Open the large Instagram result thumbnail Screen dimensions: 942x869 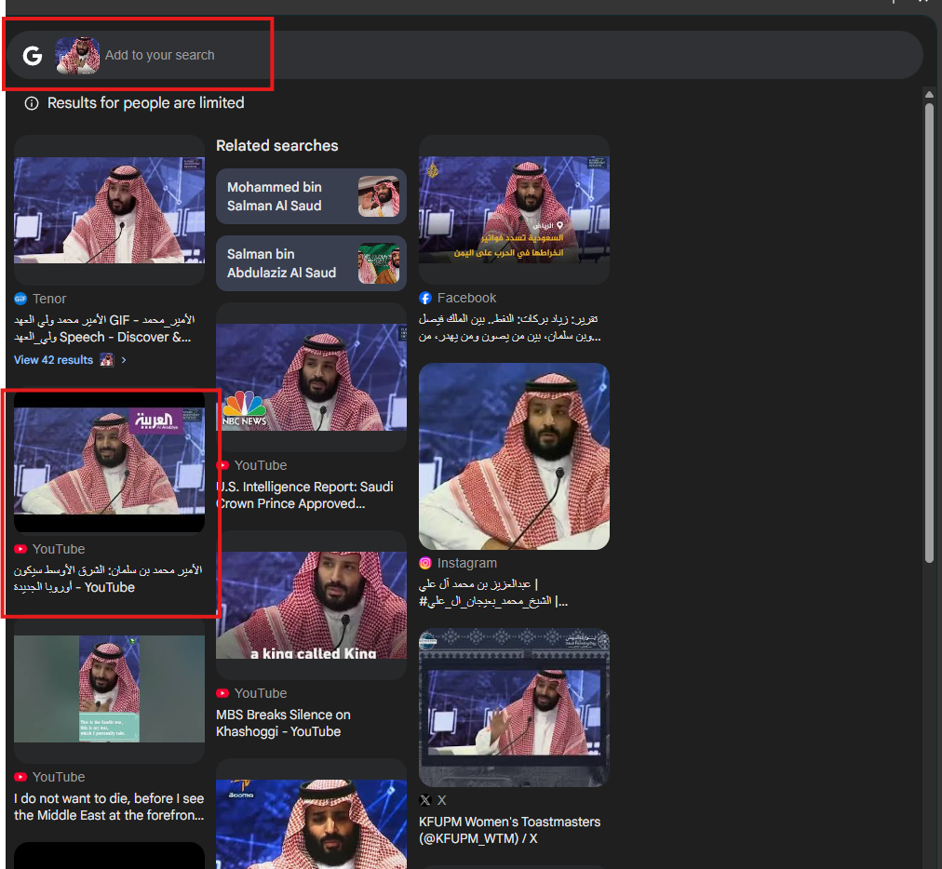point(514,457)
